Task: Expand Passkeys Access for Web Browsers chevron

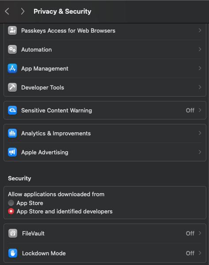Action: tap(200, 30)
